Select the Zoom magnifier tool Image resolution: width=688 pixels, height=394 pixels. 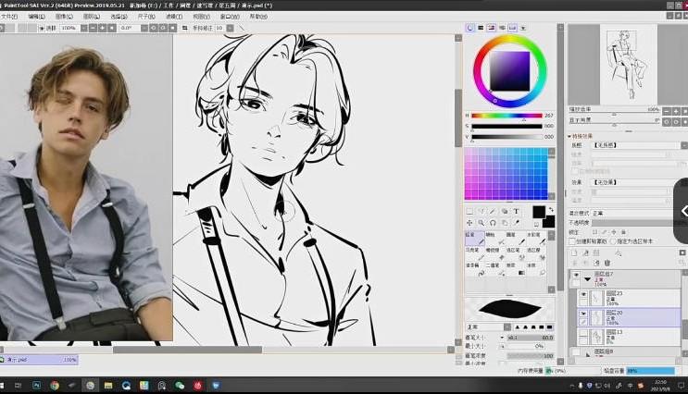pos(482,223)
